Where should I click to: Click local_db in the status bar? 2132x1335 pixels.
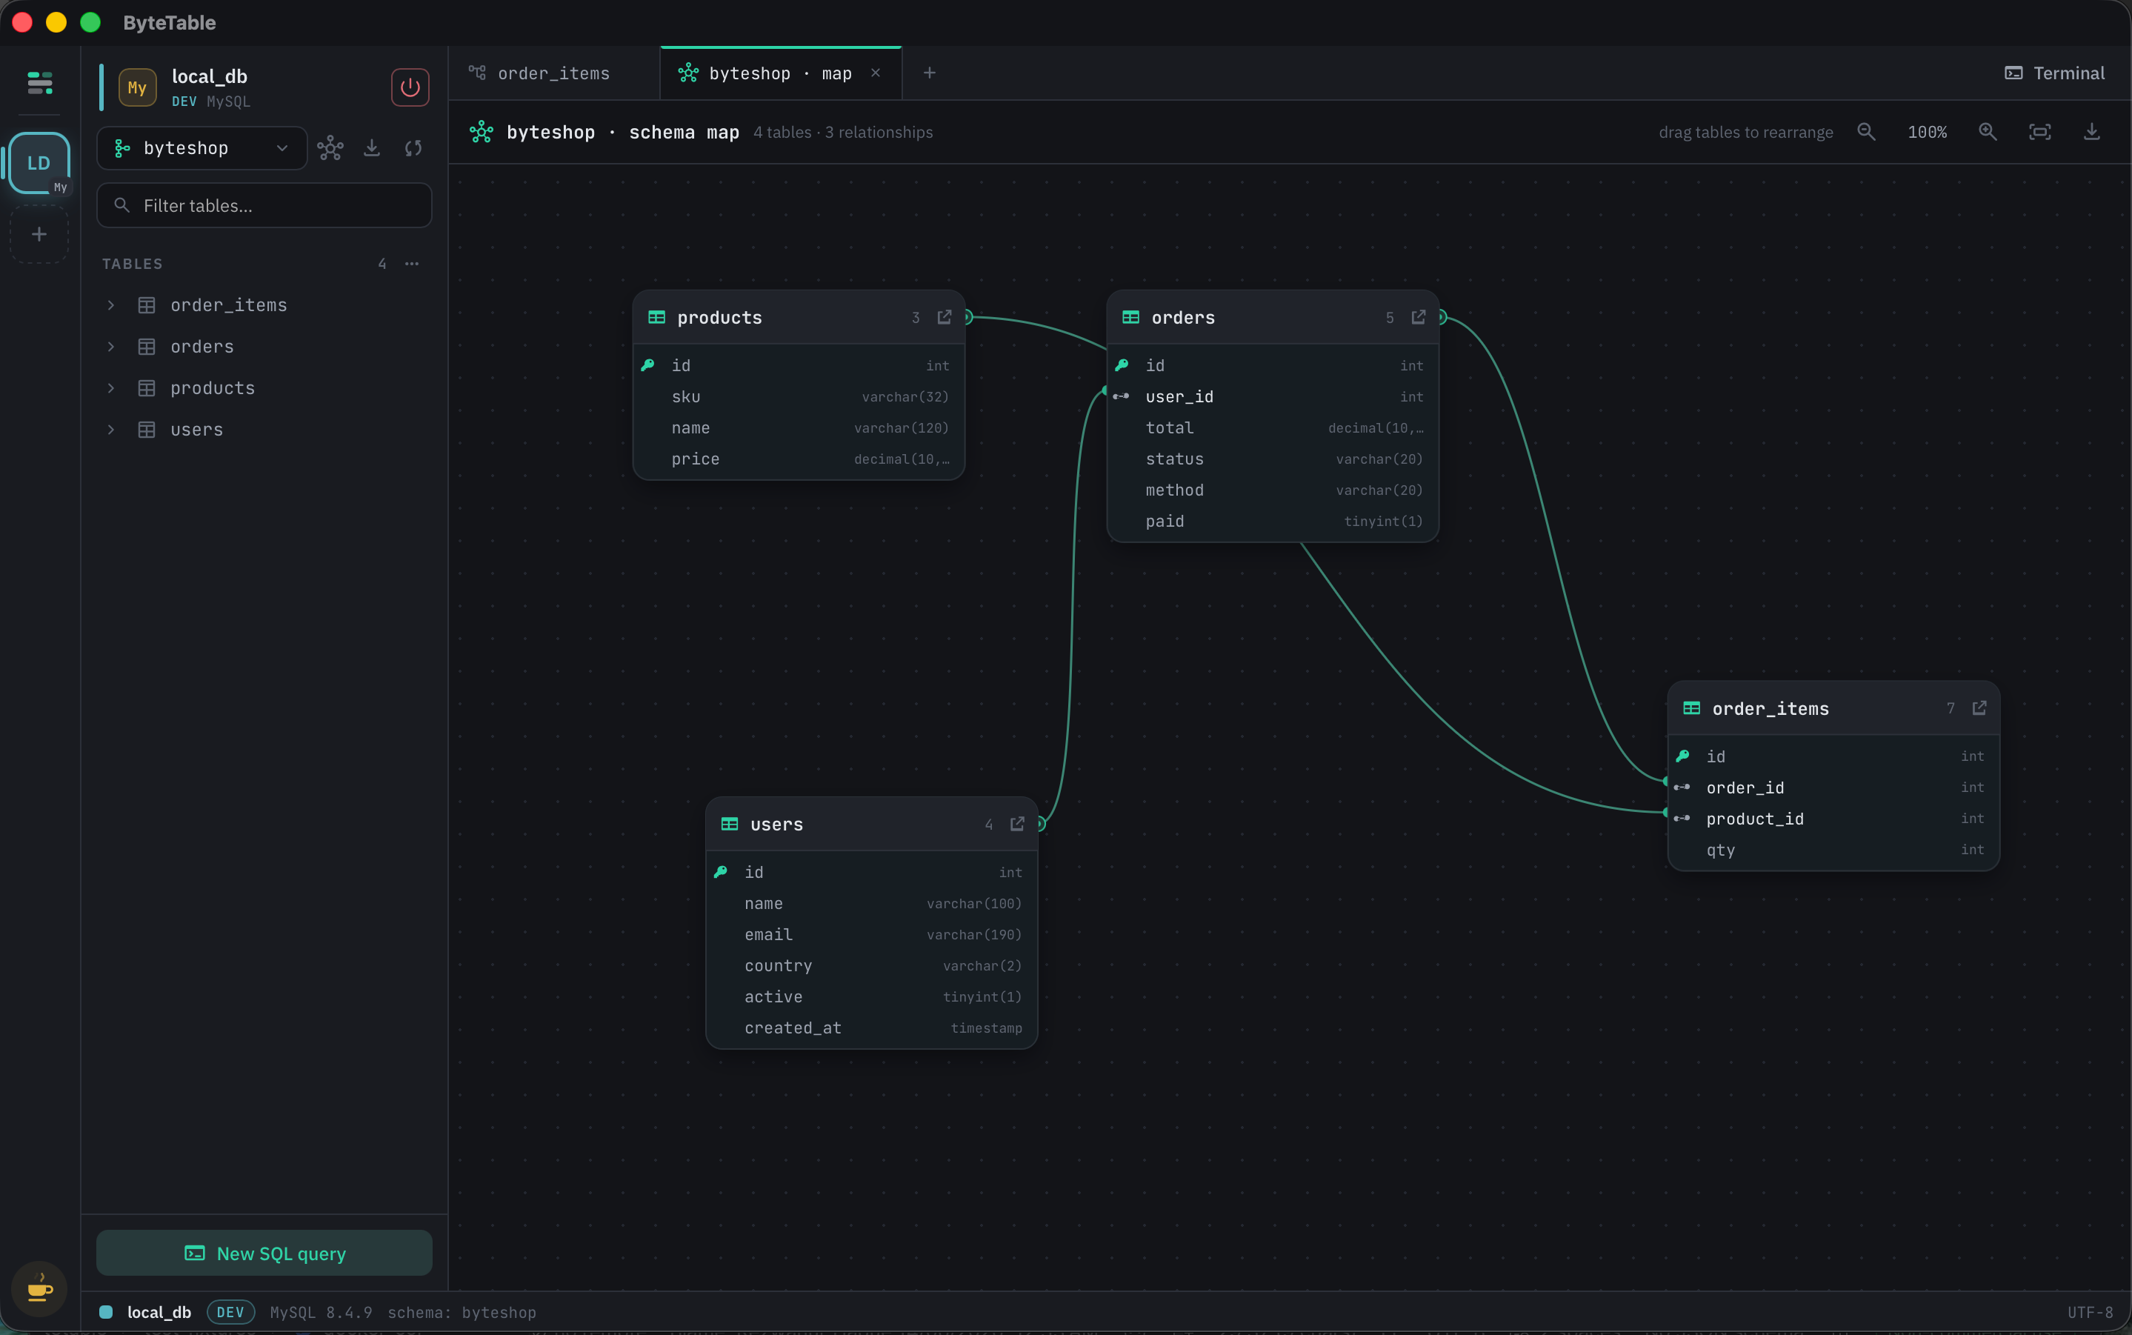click(159, 1312)
